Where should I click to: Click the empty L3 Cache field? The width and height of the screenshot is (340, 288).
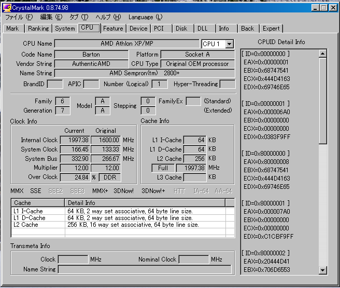click(195, 177)
